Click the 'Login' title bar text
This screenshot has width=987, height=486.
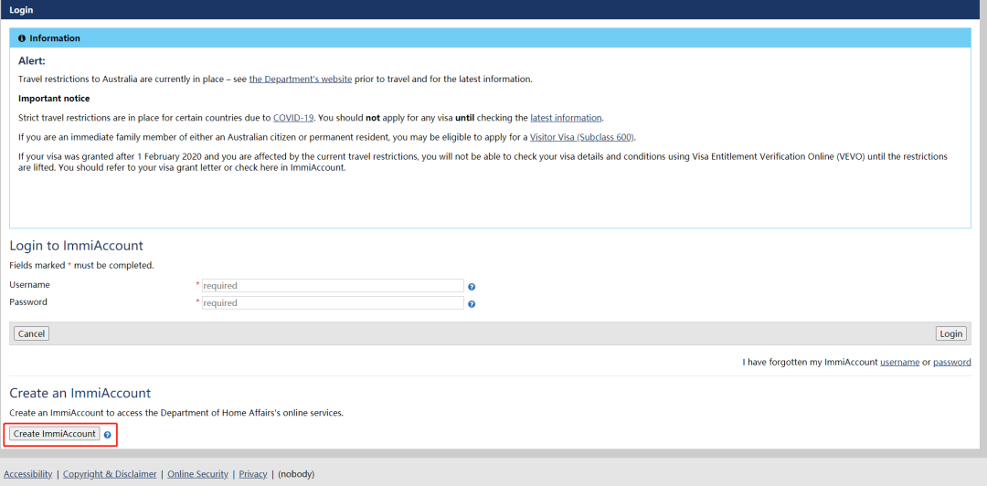[x=21, y=10]
